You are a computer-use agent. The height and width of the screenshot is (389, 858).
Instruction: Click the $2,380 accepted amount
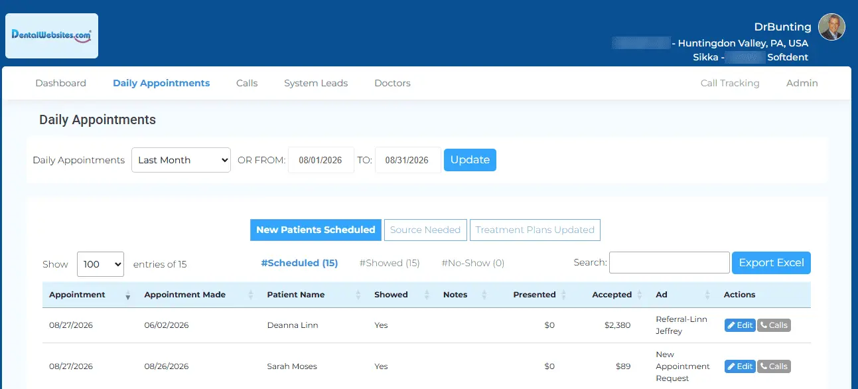point(617,325)
